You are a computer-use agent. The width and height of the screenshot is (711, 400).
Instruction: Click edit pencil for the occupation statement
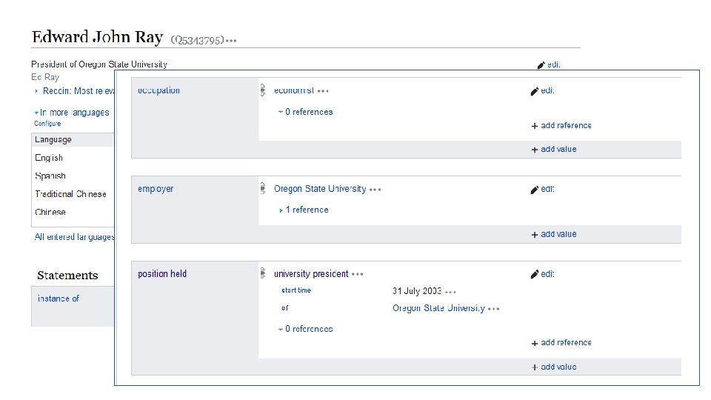(x=535, y=91)
